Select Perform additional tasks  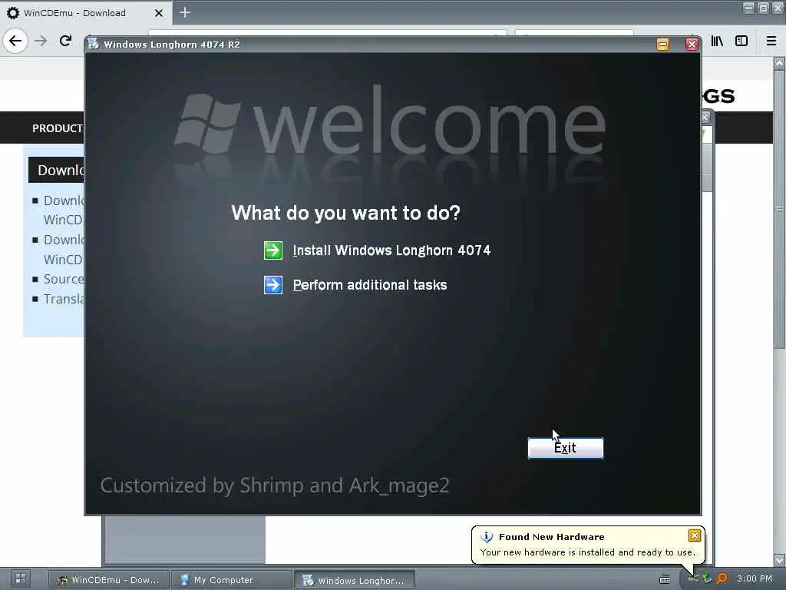370,285
